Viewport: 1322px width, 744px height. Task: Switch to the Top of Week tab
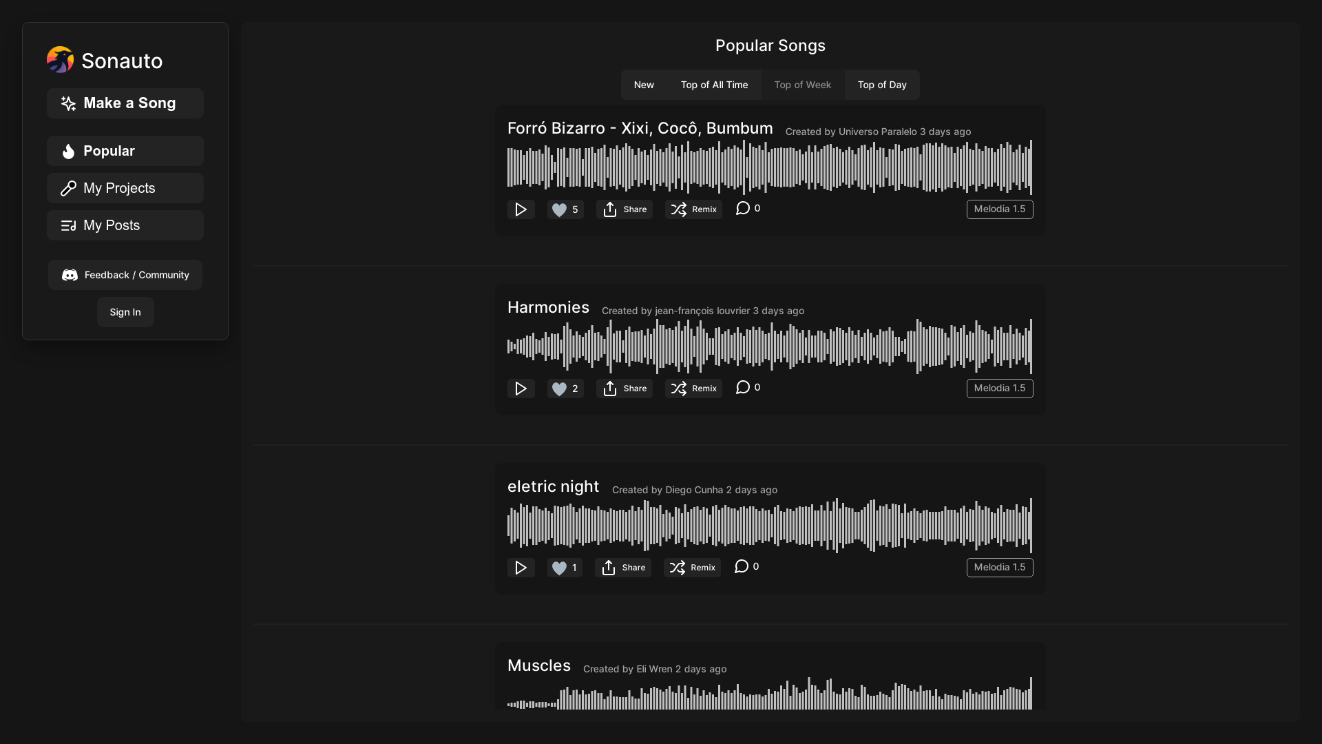pyautogui.click(x=802, y=85)
